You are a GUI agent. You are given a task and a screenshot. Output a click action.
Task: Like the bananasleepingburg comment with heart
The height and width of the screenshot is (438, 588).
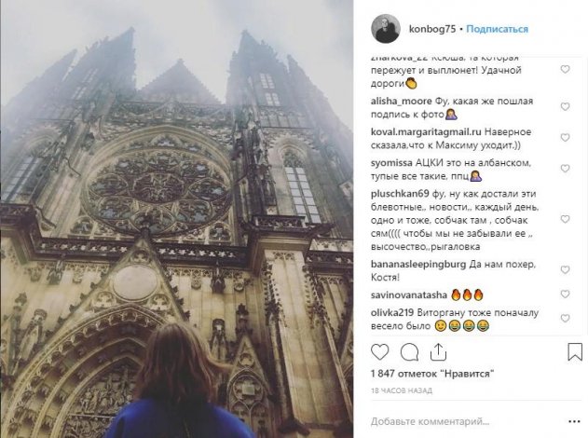(x=565, y=270)
